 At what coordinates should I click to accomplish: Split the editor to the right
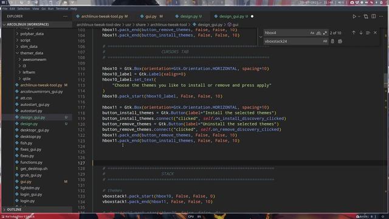pos(374,16)
